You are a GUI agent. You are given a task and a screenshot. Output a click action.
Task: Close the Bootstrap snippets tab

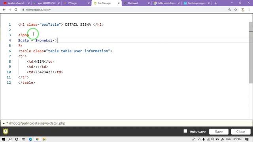(x=209, y=3)
